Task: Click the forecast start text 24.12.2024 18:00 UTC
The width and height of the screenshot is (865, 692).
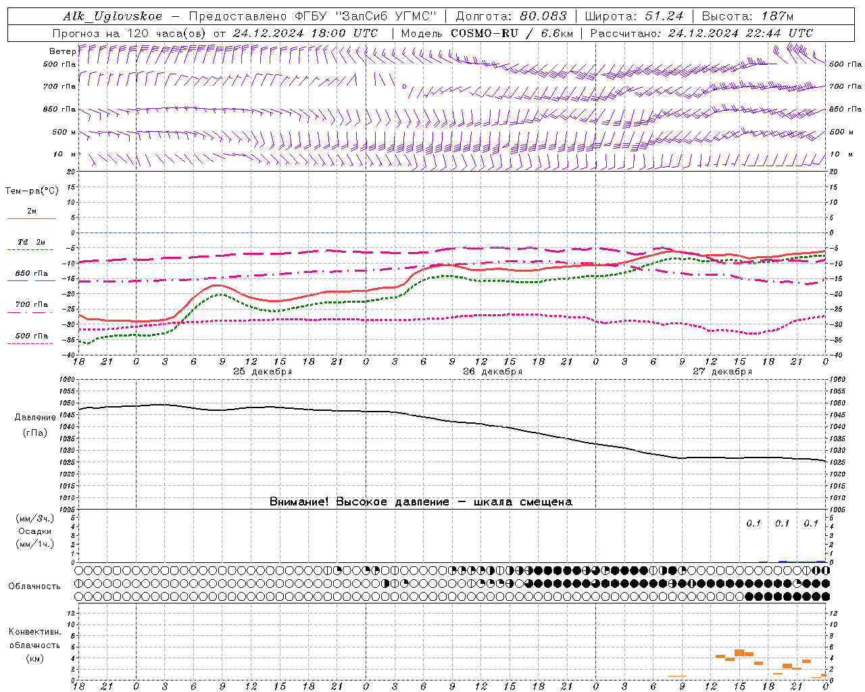Action: (305, 33)
